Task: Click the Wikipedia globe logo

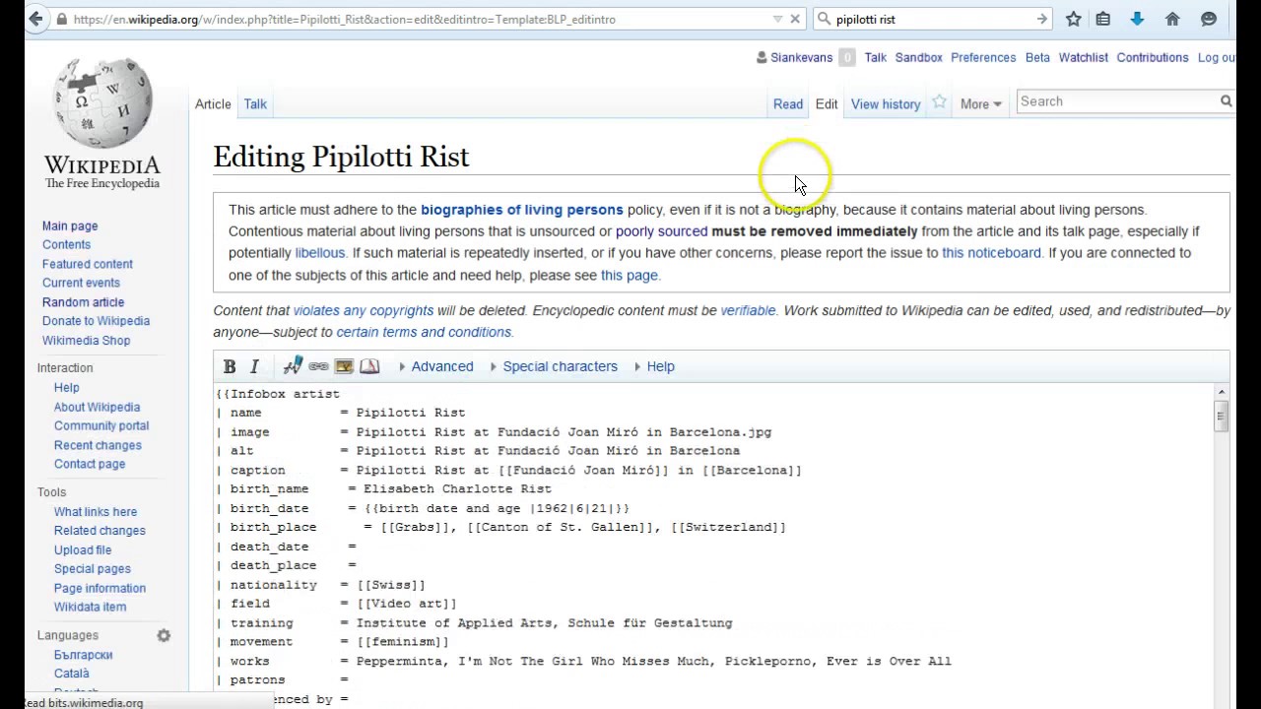Action: point(101,102)
